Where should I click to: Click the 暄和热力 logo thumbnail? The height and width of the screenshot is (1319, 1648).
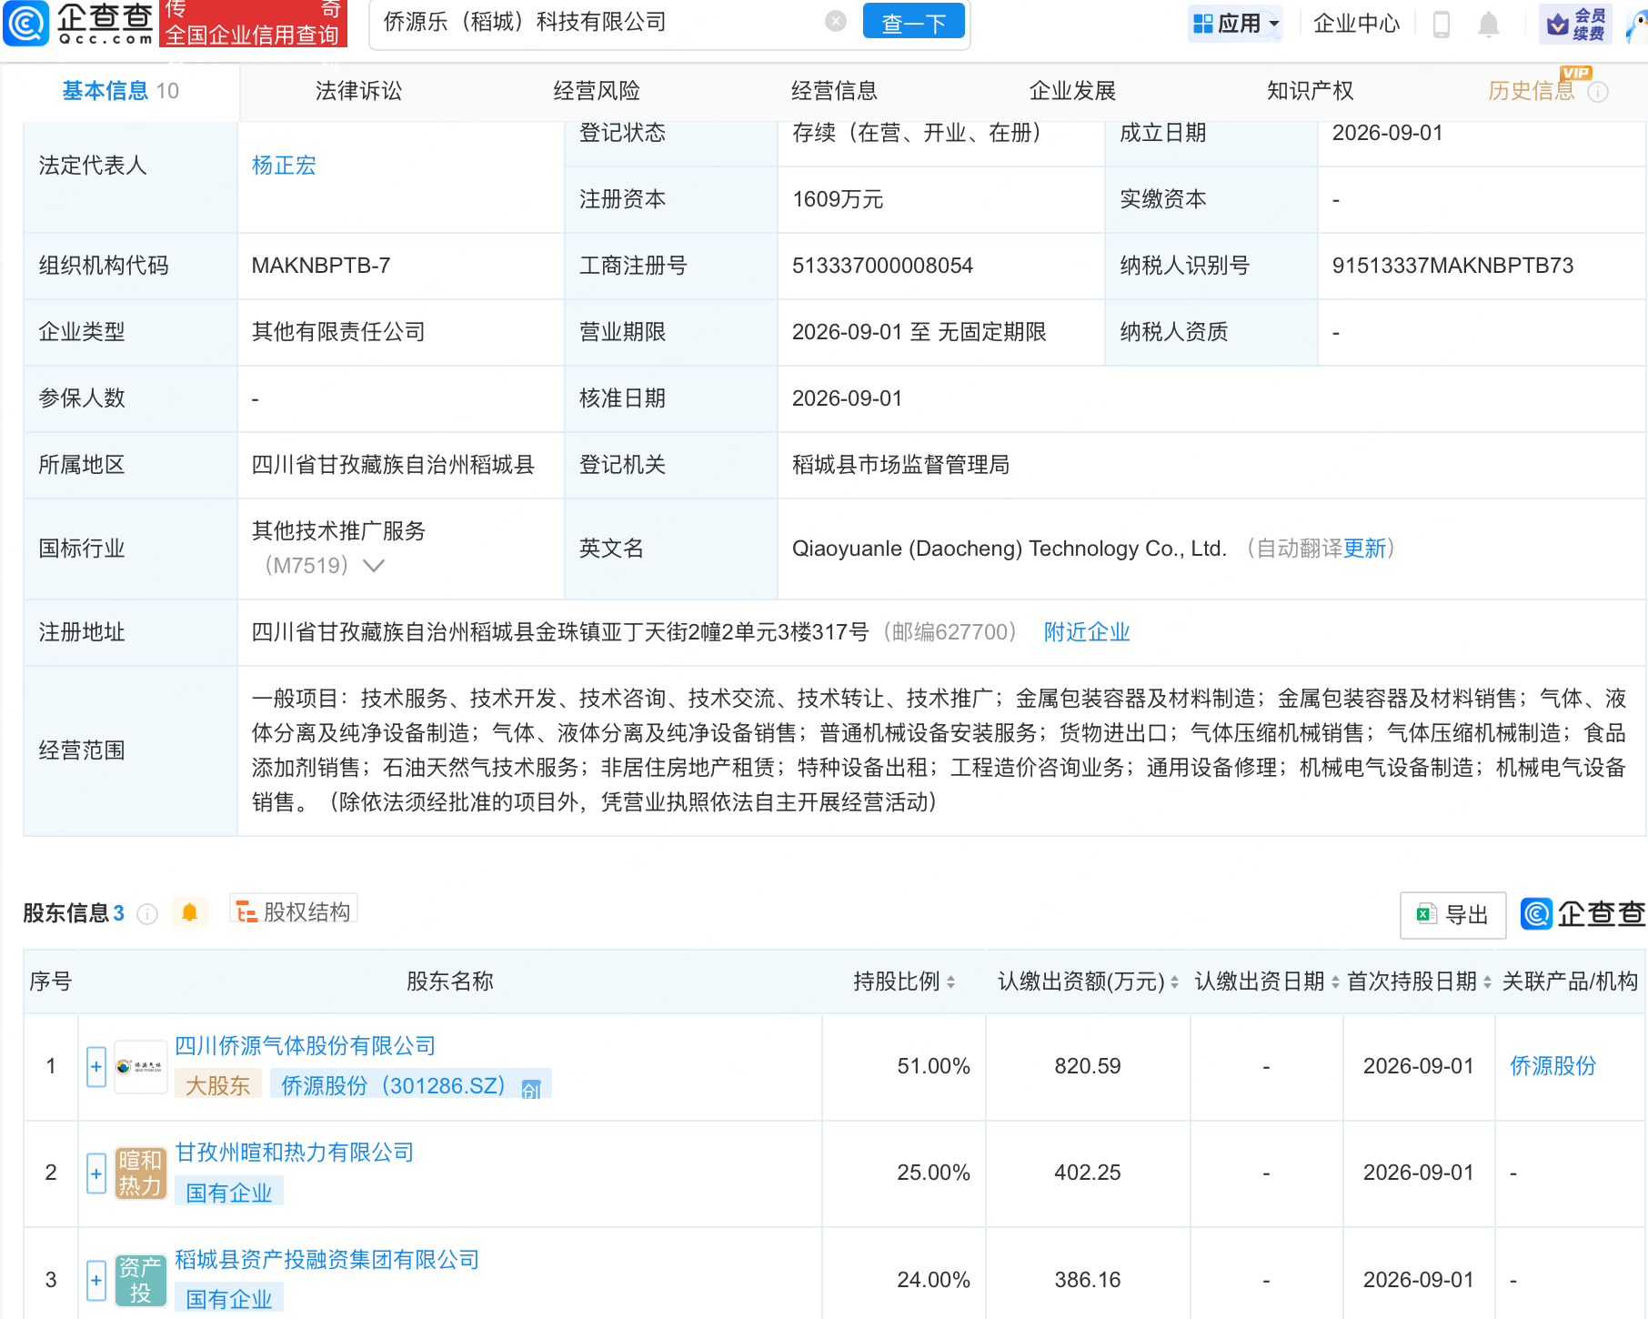coord(140,1173)
